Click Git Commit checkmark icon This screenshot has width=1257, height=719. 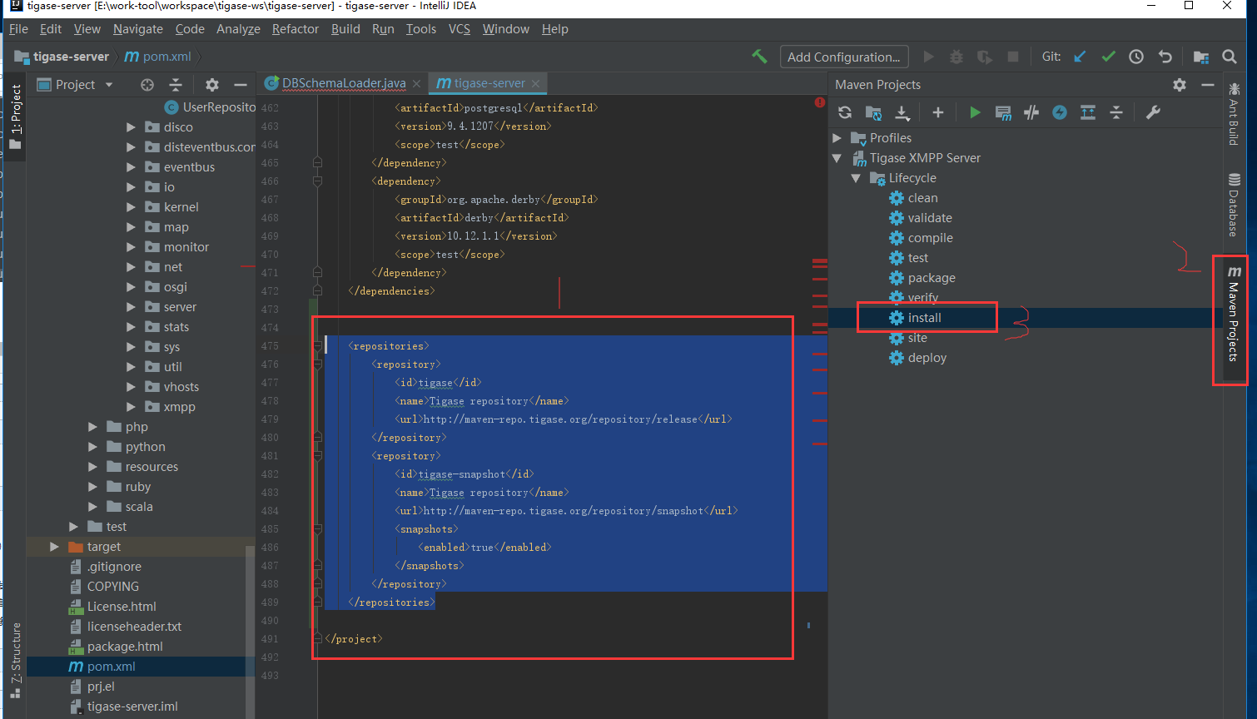point(1108,57)
